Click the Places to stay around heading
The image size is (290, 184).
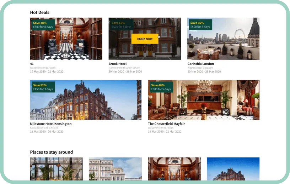[52, 152]
